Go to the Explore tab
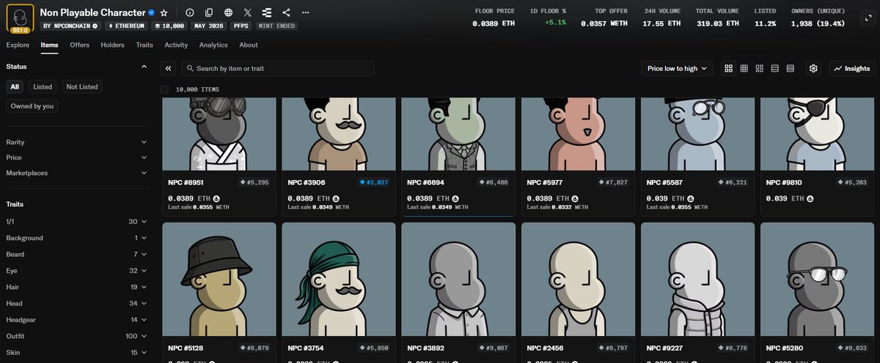Viewport: 880px width, 363px height. [x=18, y=45]
